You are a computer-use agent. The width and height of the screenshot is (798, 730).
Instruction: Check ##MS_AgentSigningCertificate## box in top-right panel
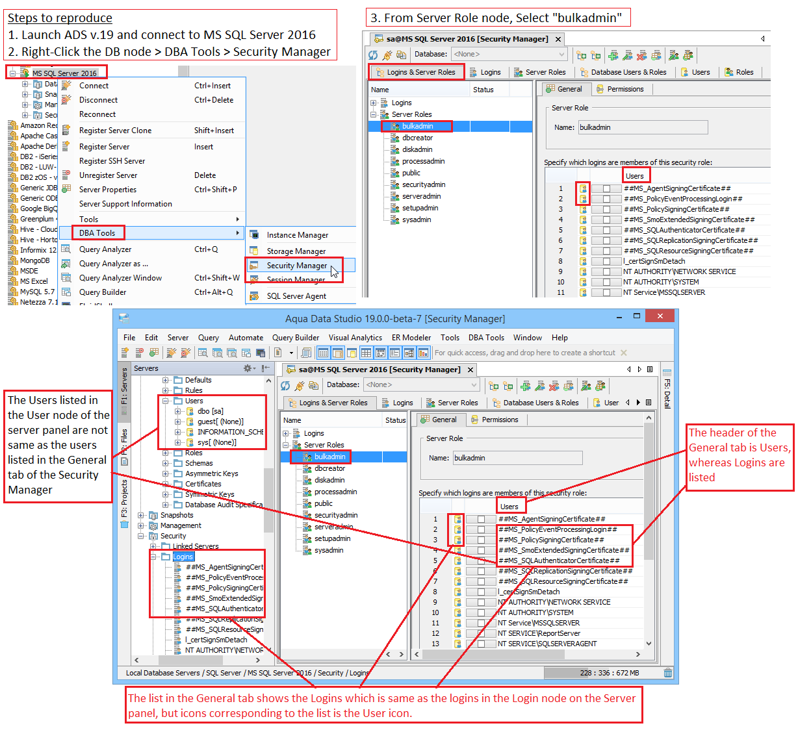(x=606, y=188)
